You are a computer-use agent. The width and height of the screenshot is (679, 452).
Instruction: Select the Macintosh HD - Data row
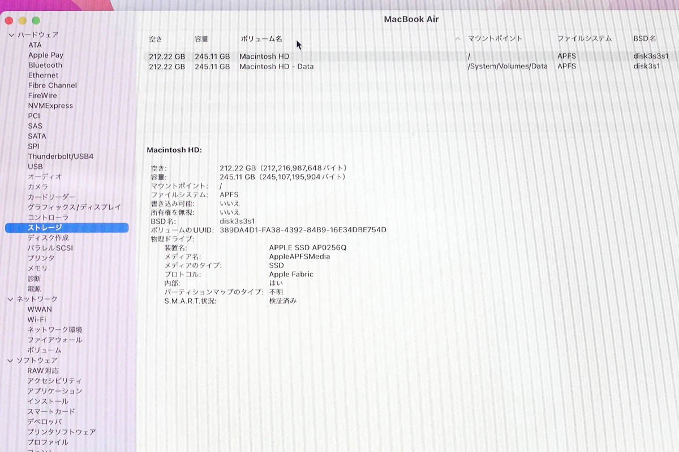click(276, 67)
